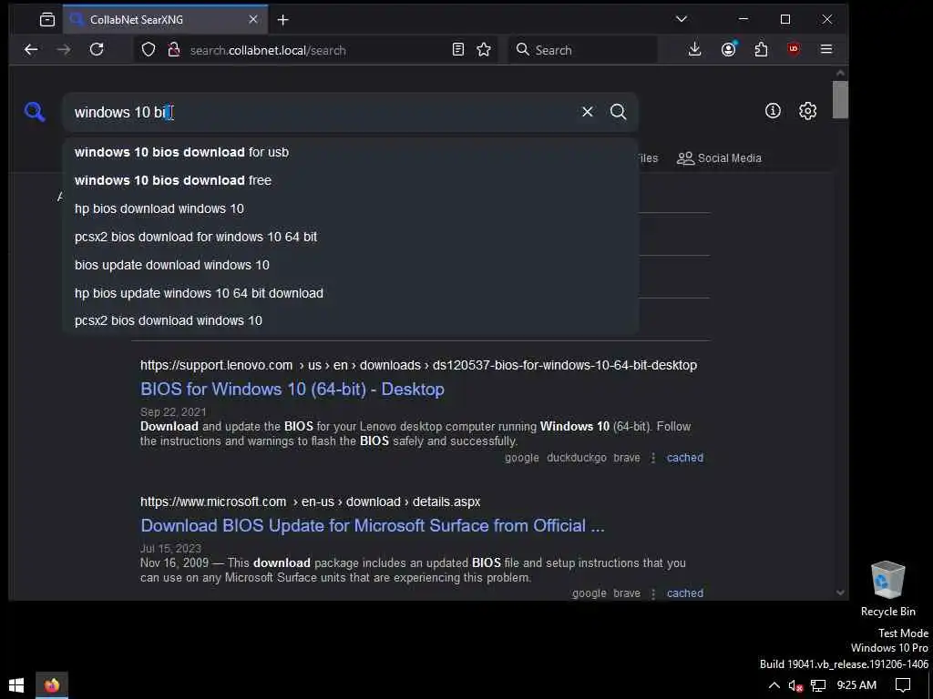Open the Firefox application menu

pos(826,49)
